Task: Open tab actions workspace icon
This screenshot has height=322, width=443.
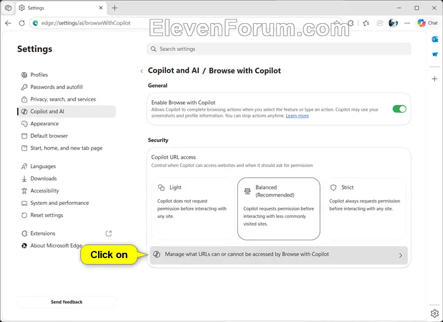Action: point(8,8)
